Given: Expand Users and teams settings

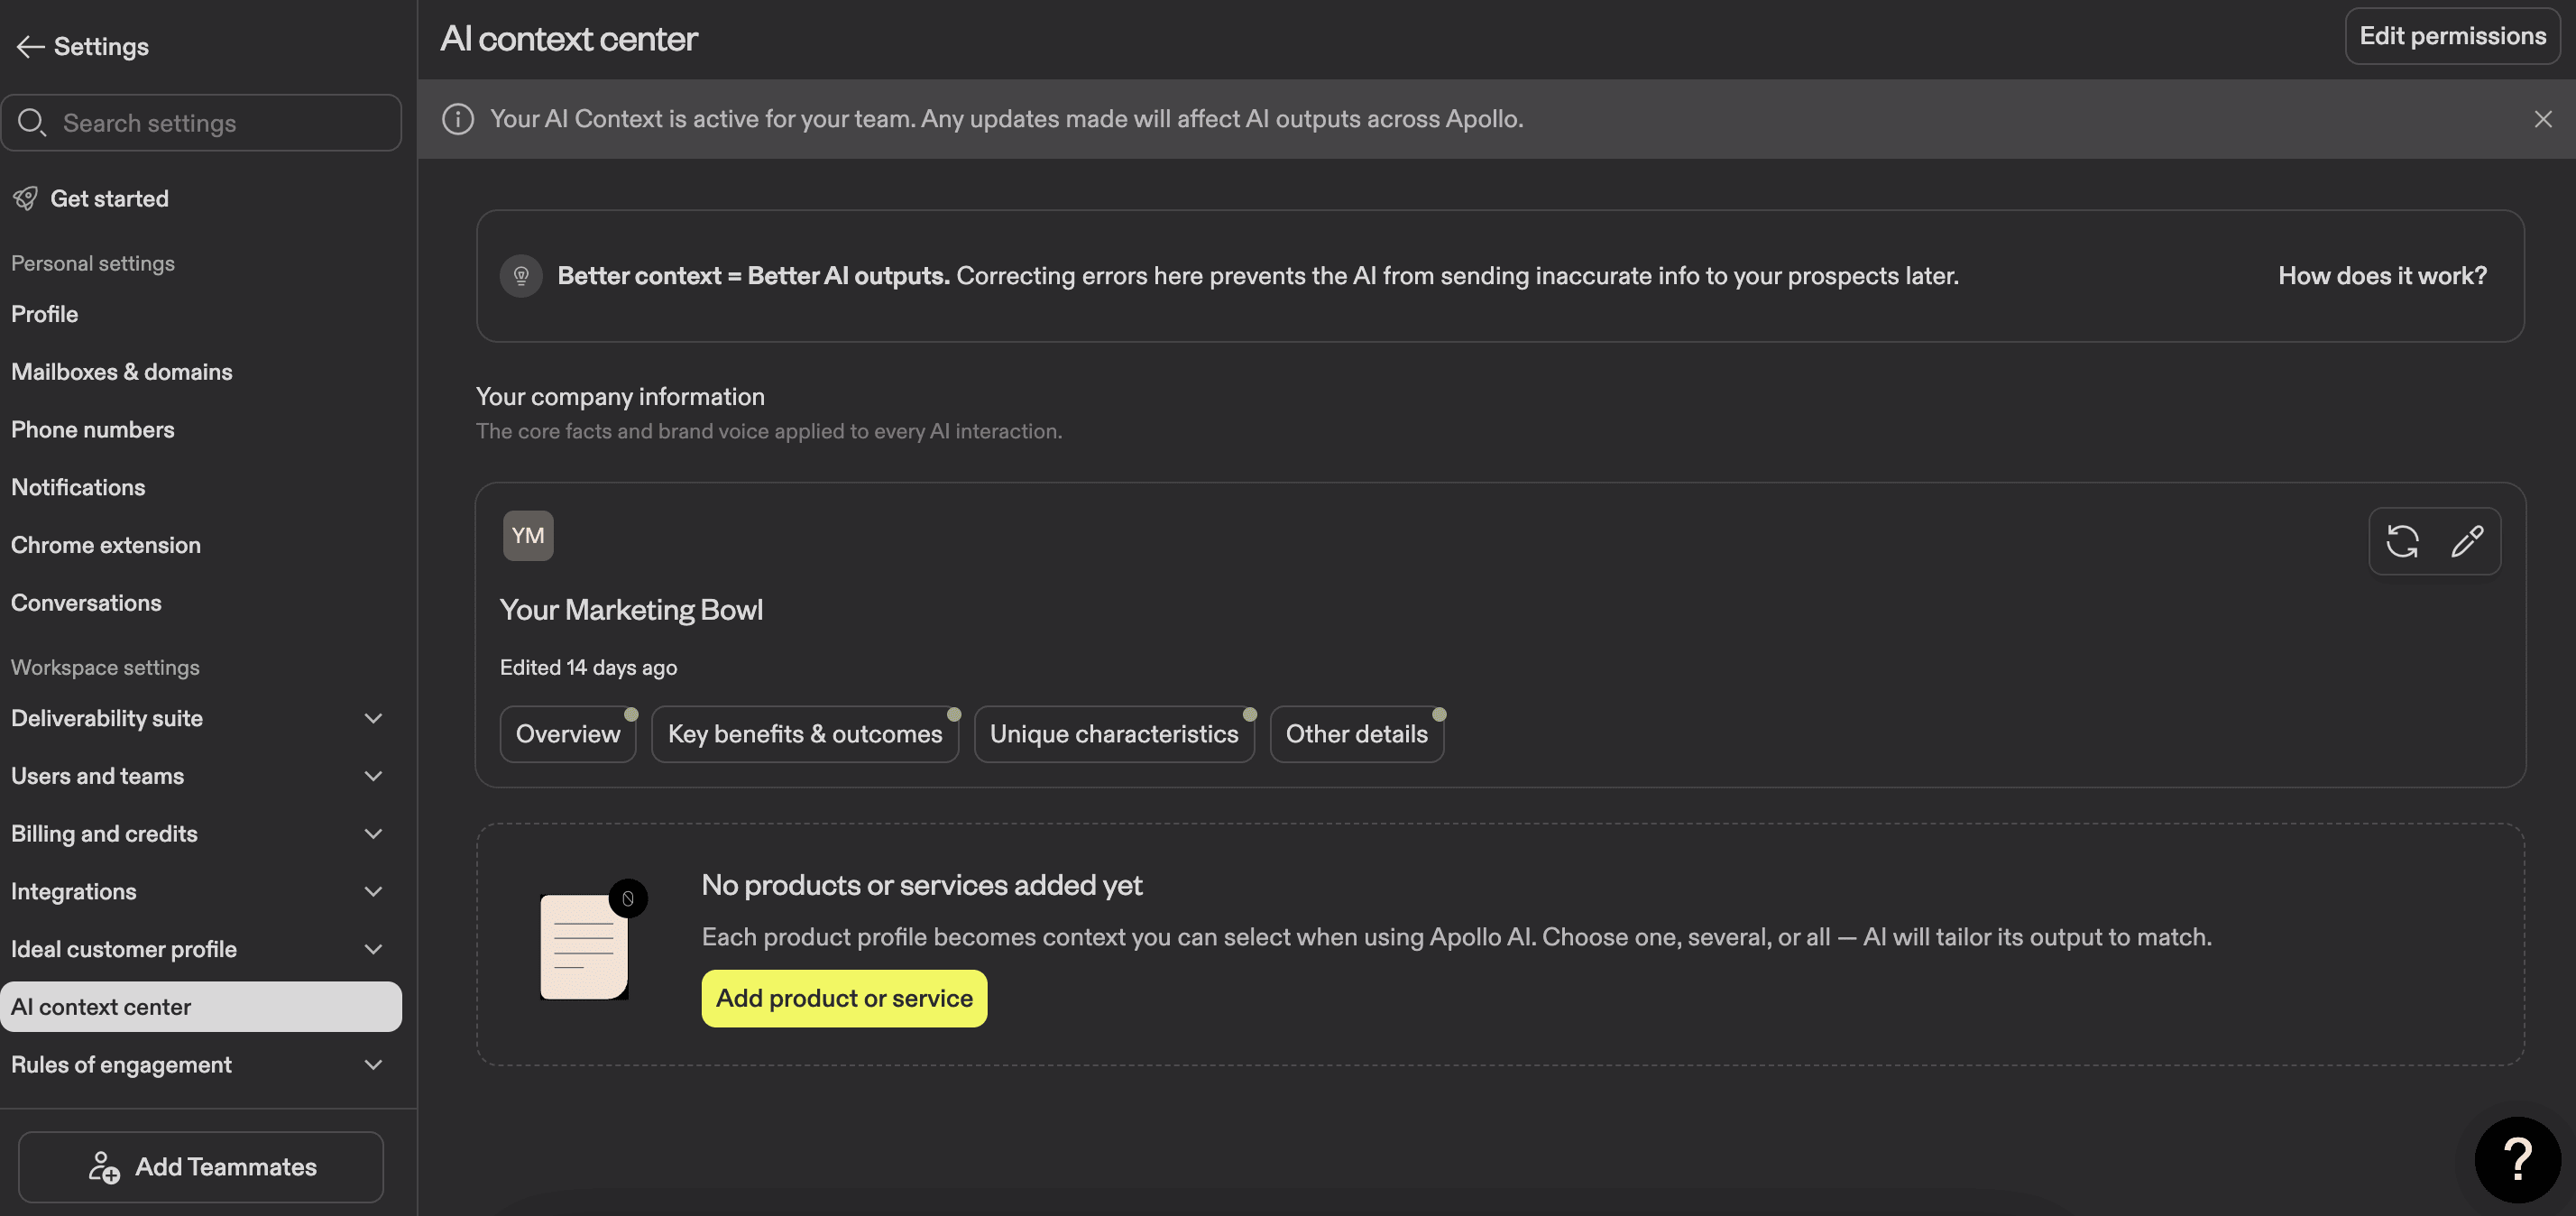Looking at the screenshot, I should pyautogui.click(x=373, y=776).
